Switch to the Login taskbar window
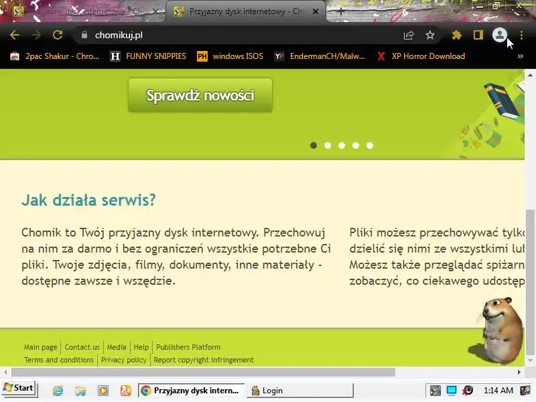536x402 pixels. (299, 391)
